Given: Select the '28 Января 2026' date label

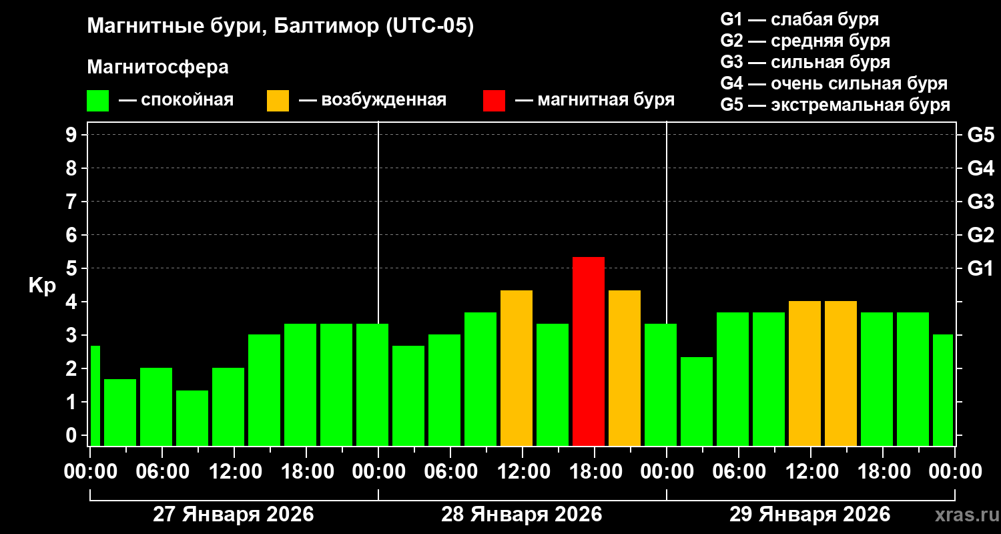Looking at the screenshot, I should (x=522, y=515).
